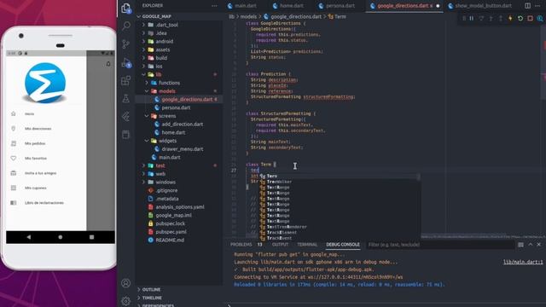Image resolution: width=546 pixels, height=307 pixels.
Task: Tap Mis direcciones in the emulator drawer
Action: pyautogui.click(x=38, y=129)
